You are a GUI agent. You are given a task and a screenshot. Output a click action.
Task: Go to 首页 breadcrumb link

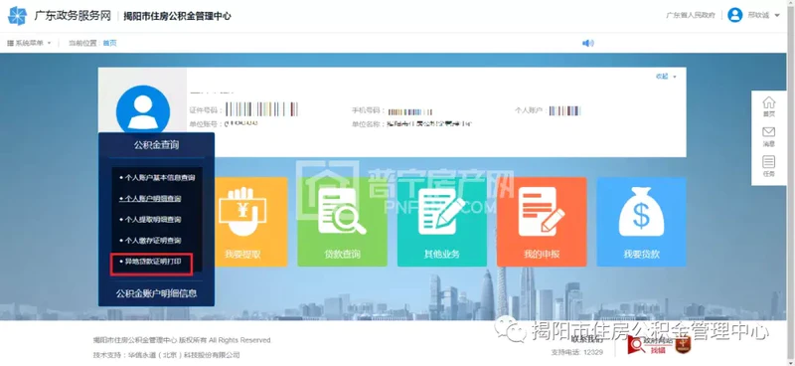click(x=110, y=43)
